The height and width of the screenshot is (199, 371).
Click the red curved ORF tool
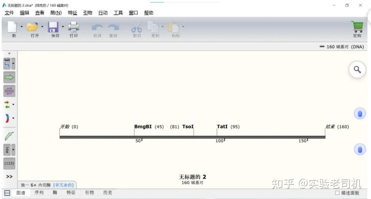pyautogui.click(x=8, y=118)
